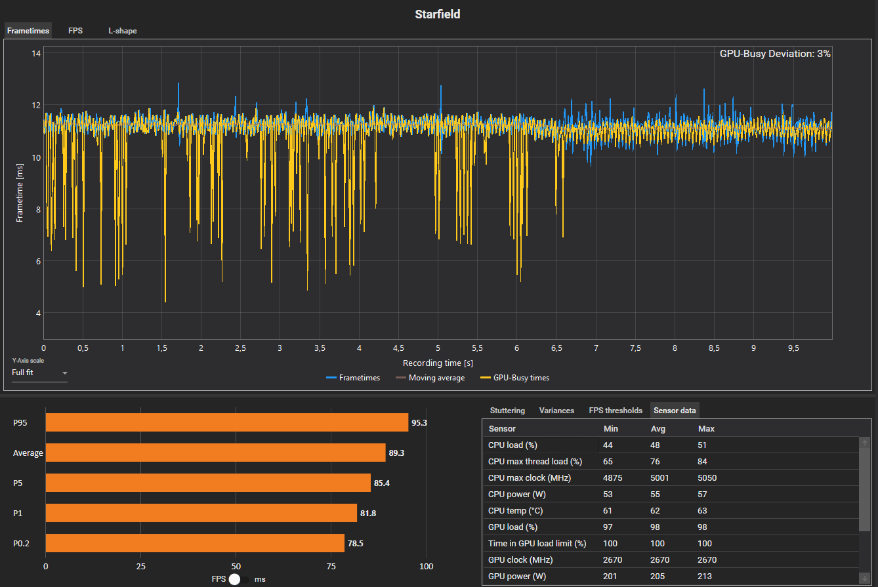The height and width of the screenshot is (587, 878).
Task: Click the sensor table scrollbar up arrow
Action: pos(864,443)
